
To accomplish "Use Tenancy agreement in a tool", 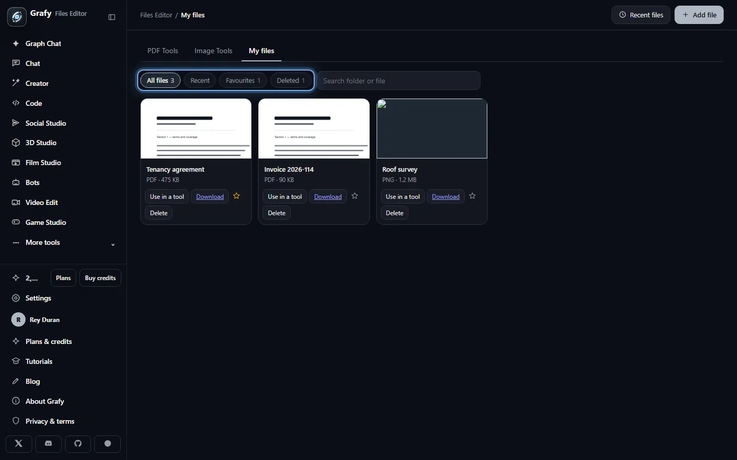I will click(167, 197).
